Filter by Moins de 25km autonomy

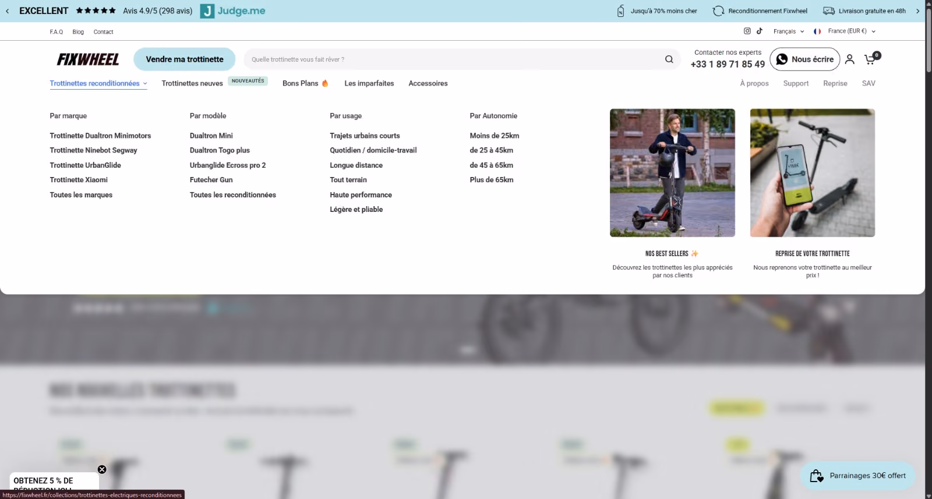point(495,136)
